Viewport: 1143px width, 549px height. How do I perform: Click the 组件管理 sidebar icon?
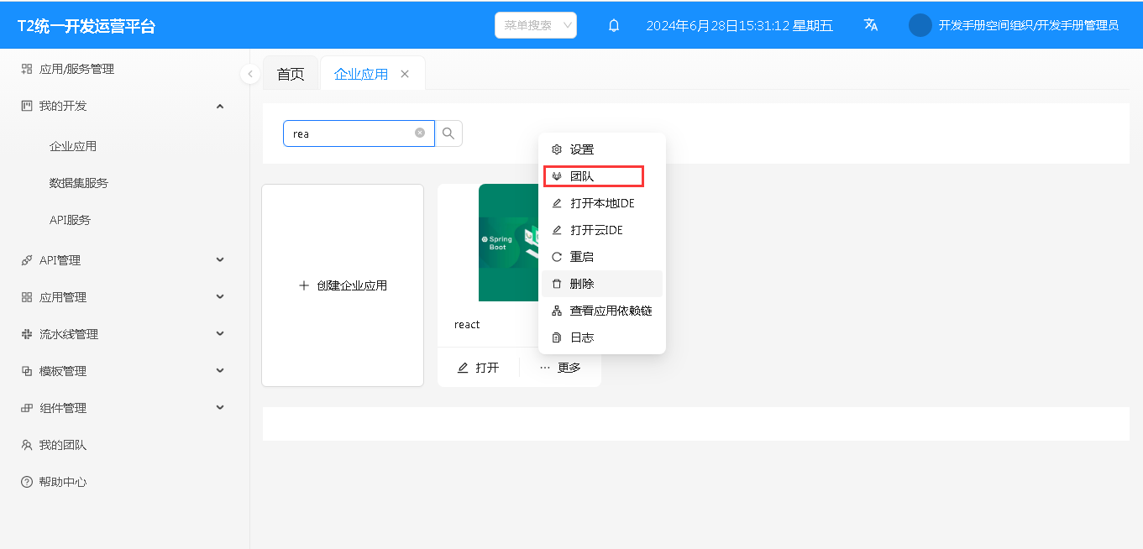click(27, 408)
